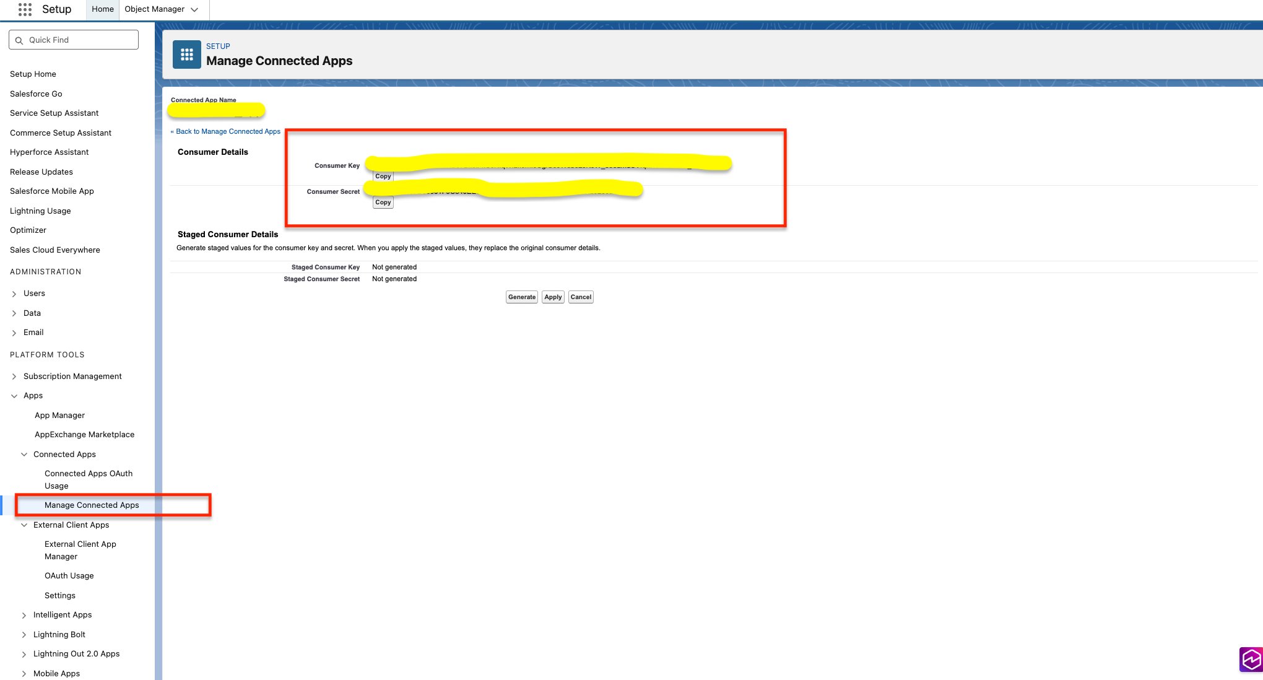
Task: Open the App Launcher grid icon
Action: click(x=25, y=9)
